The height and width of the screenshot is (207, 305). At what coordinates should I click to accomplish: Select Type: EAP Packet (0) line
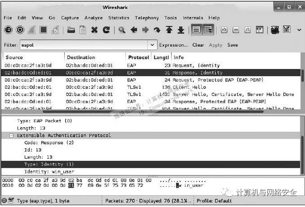tap(44, 121)
